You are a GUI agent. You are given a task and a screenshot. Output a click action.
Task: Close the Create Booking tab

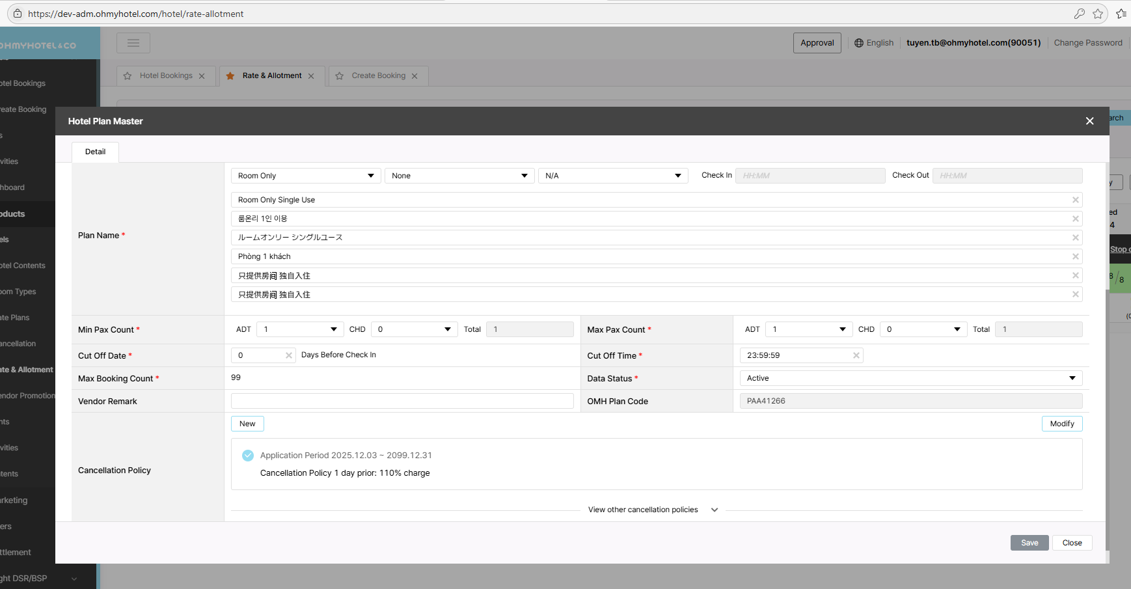[x=415, y=76]
